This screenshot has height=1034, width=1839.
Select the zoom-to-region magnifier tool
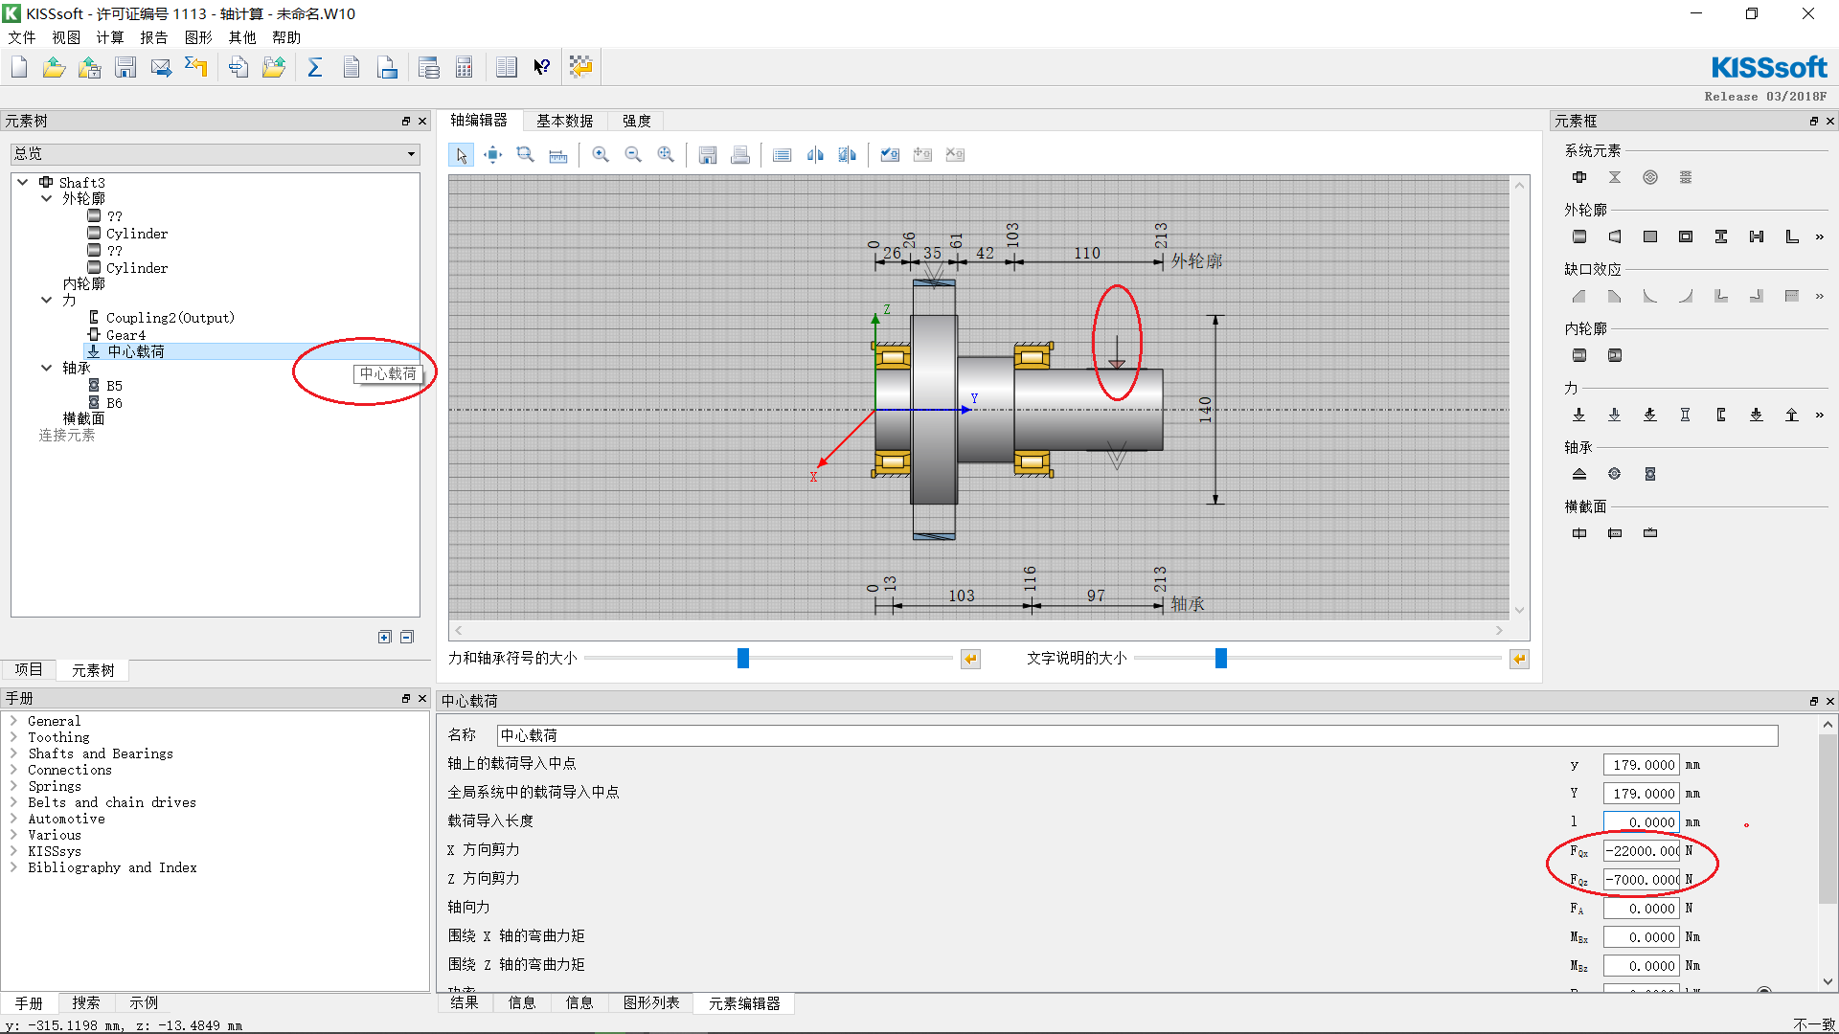[x=526, y=155]
